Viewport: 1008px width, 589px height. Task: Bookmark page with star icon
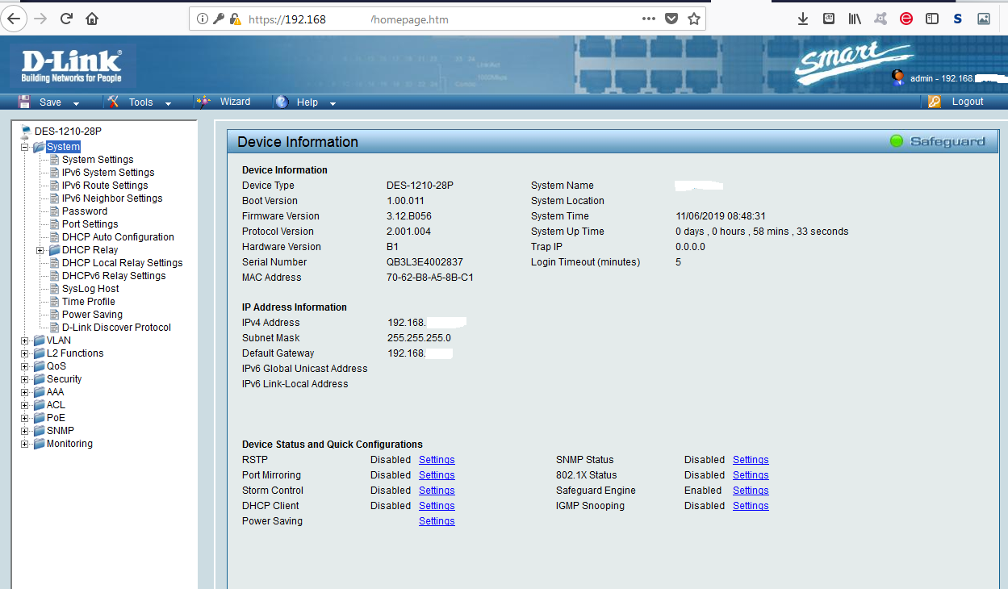(x=693, y=19)
